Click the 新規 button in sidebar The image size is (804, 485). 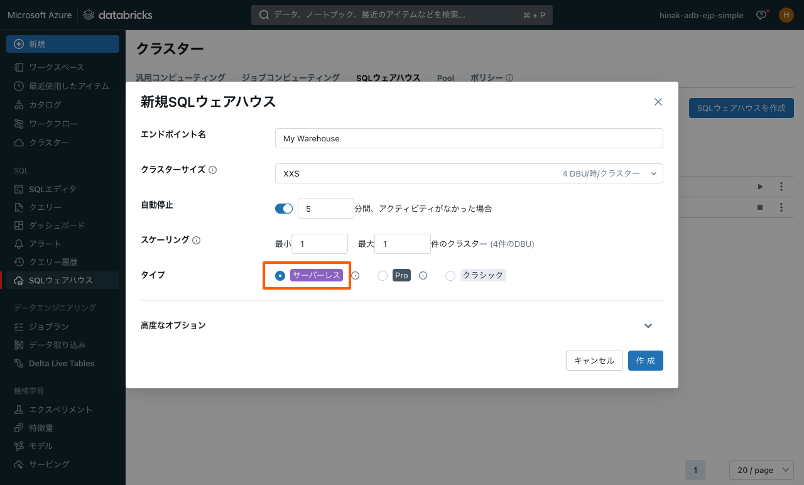(x=63, y=44)
